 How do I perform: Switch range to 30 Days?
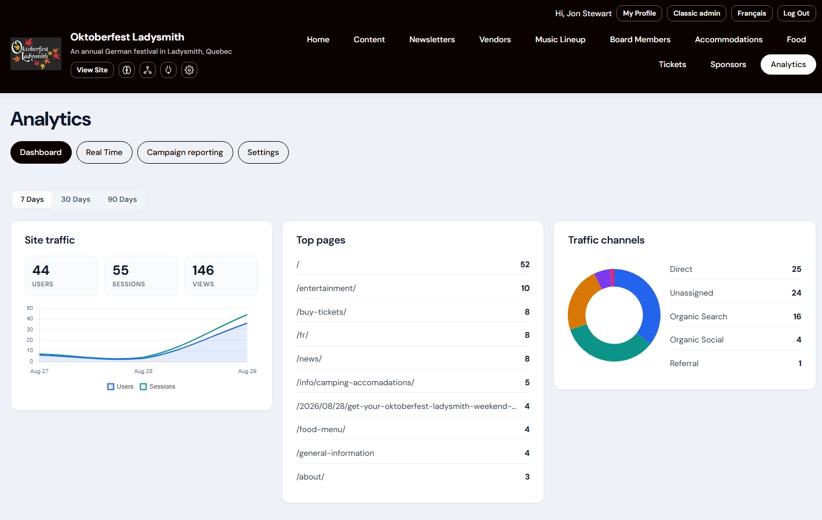[76, 200]
